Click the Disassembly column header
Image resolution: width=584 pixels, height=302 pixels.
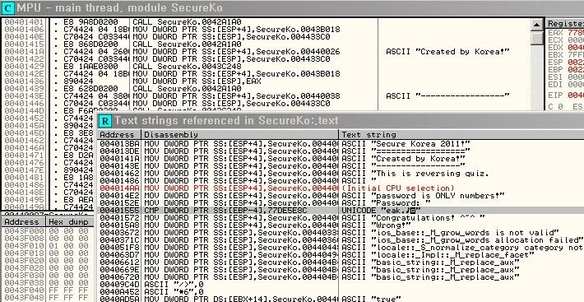click(240, 135)
